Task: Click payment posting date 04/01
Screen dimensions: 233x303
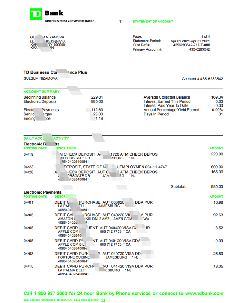Action: pyautogui.click(x=28, y=202)
